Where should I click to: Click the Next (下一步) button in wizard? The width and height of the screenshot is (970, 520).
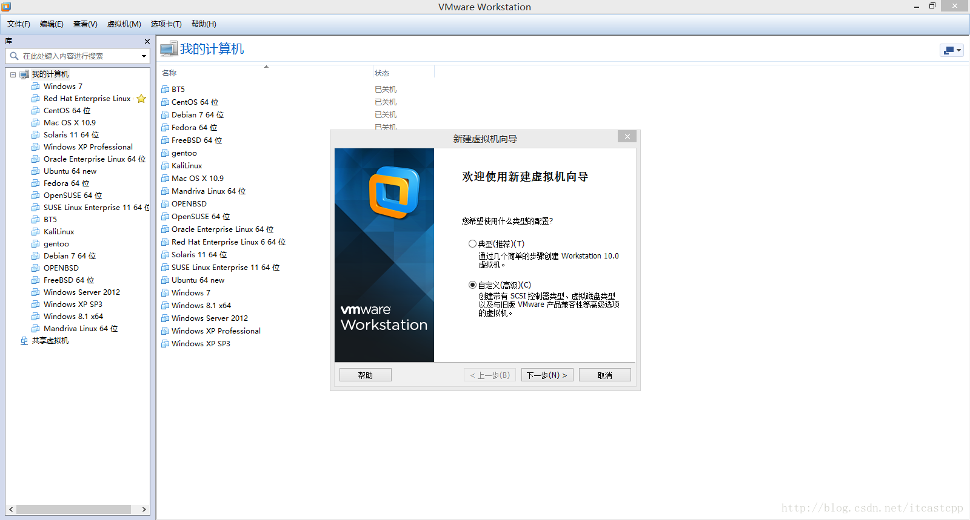tap(547, 375)
